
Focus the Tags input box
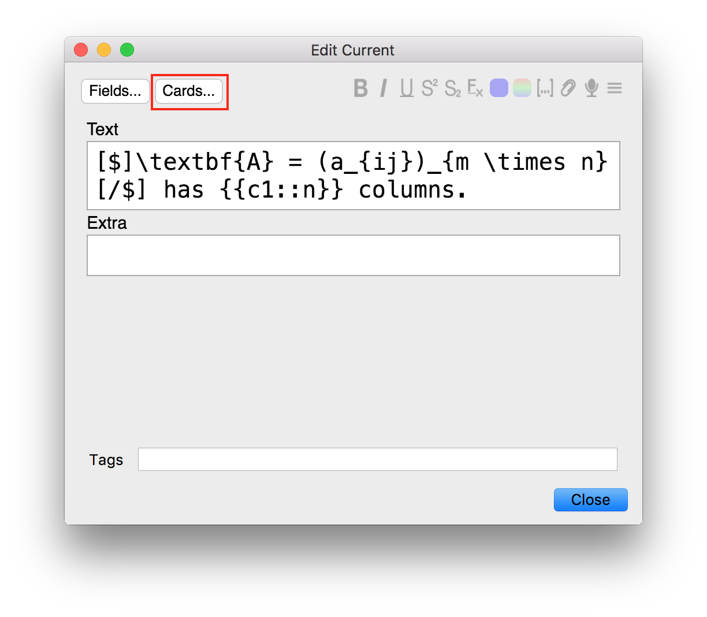pyautogui.click(x=377, y=459)
